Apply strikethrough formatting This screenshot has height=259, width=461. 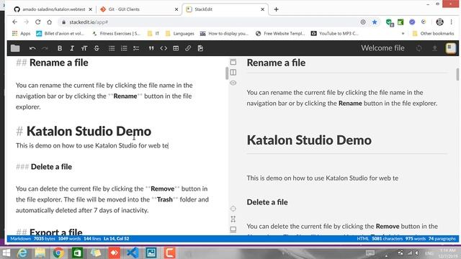click(97, 48)
